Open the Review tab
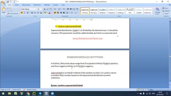Viewport: 171px width, 96px height. [56, 5]
